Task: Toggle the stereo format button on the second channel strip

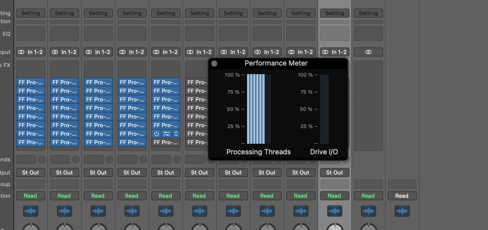Action: (55, 52)
